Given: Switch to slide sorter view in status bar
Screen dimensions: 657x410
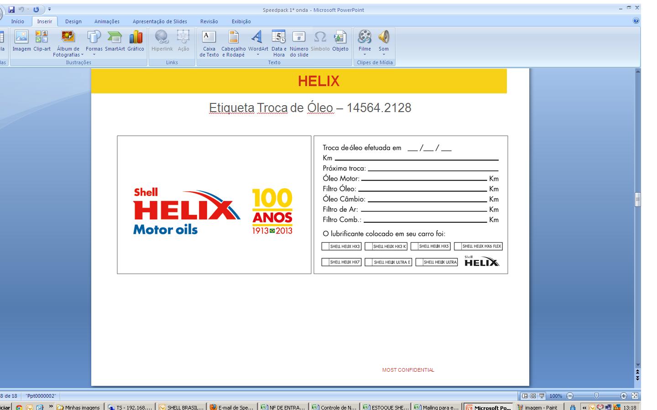Looking at the screenshot, I should point(533,396).
